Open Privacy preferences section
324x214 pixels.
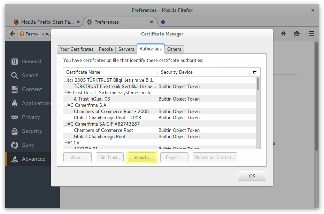(28, 117)
